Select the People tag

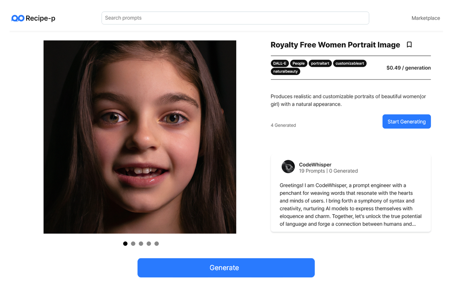point(298,63)
